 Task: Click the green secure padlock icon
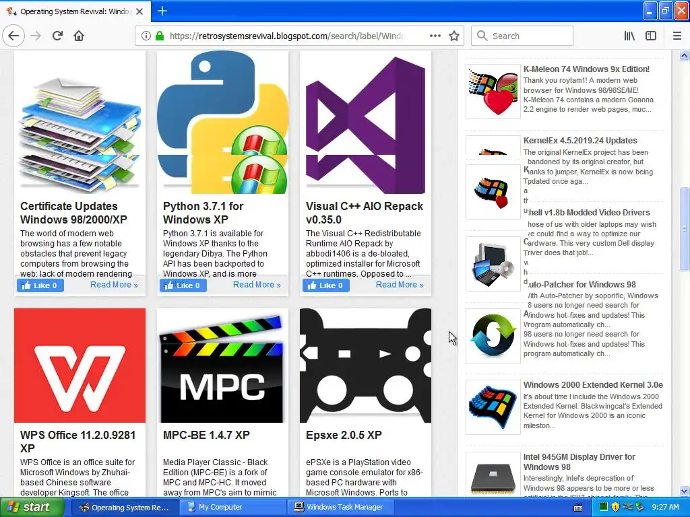pos(160,36)
